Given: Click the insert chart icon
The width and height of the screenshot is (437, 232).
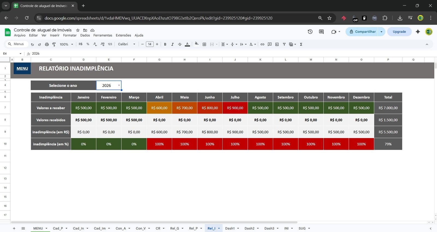Looking at the screenshot, I should coord(277,44).
